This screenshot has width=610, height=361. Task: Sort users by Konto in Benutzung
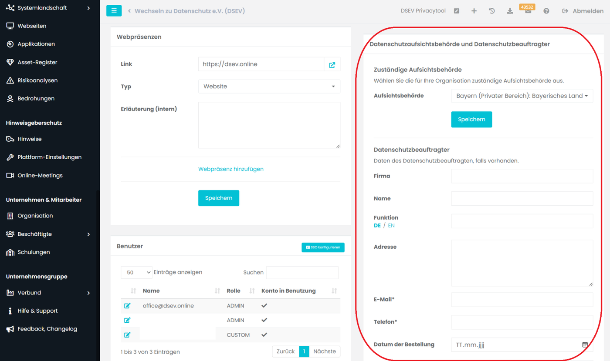(x=334, y=291)
